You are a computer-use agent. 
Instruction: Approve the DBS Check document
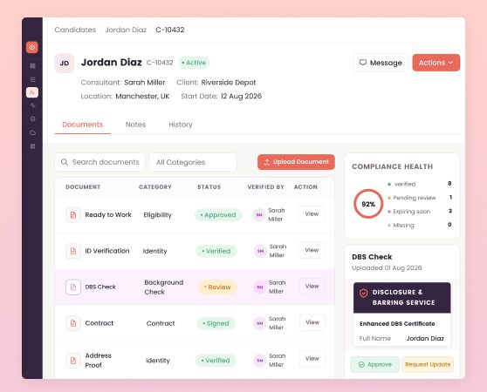point(375,364)
